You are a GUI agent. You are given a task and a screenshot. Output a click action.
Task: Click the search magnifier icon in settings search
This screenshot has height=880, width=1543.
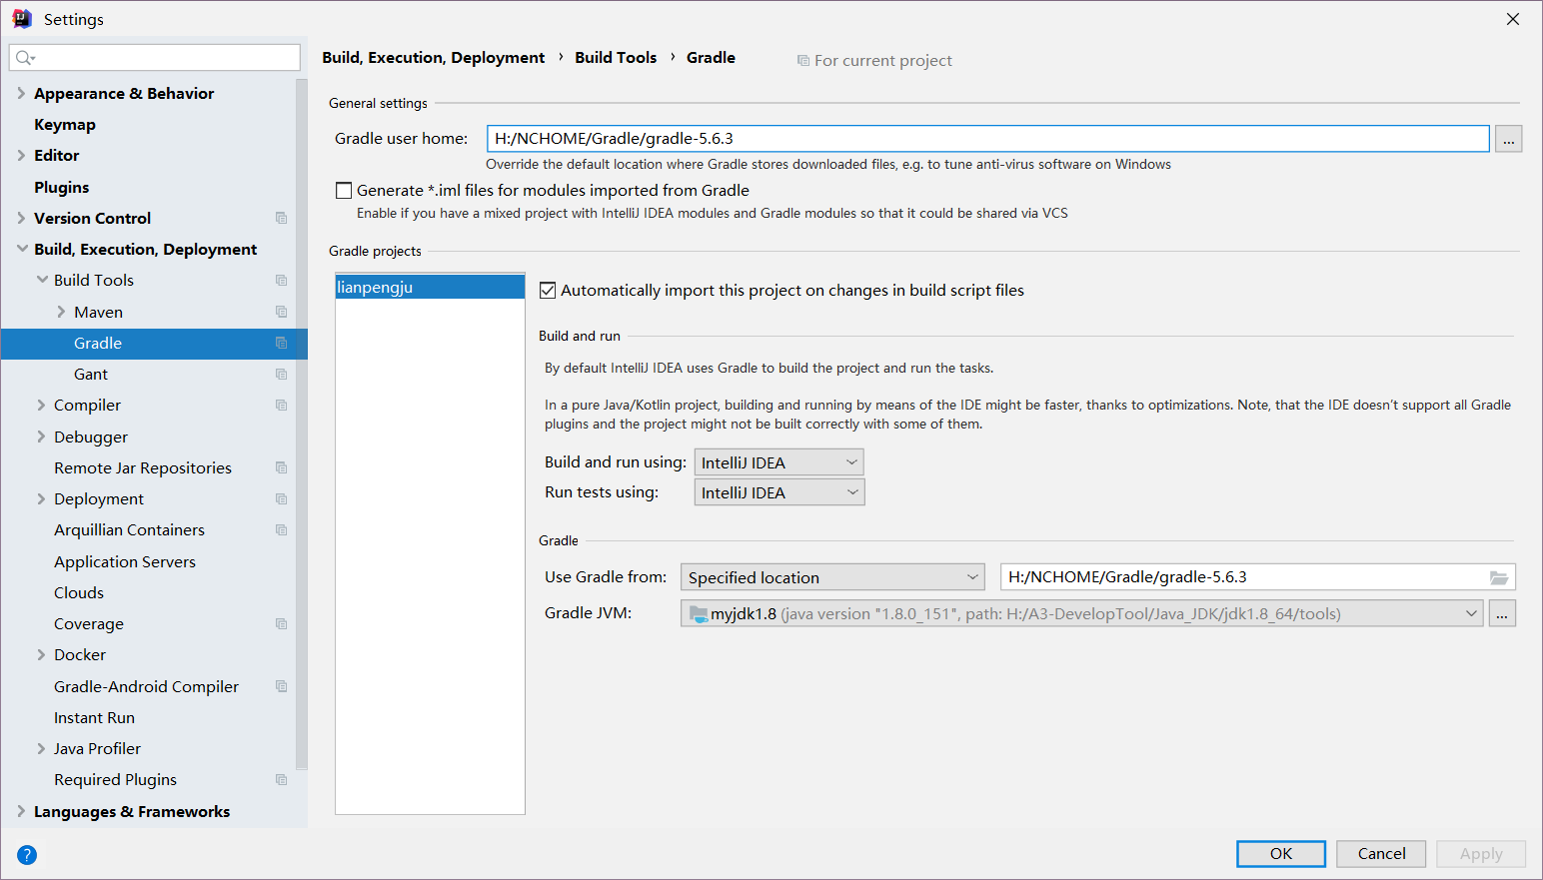(x=25, y=58)
